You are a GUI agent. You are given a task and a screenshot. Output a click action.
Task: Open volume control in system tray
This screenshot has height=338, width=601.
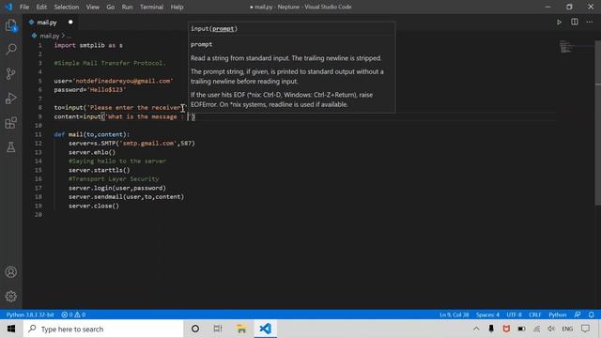(x=551, y=329)
